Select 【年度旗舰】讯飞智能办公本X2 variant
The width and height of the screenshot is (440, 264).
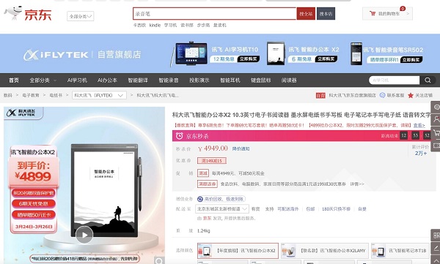[x=238, y=251]
